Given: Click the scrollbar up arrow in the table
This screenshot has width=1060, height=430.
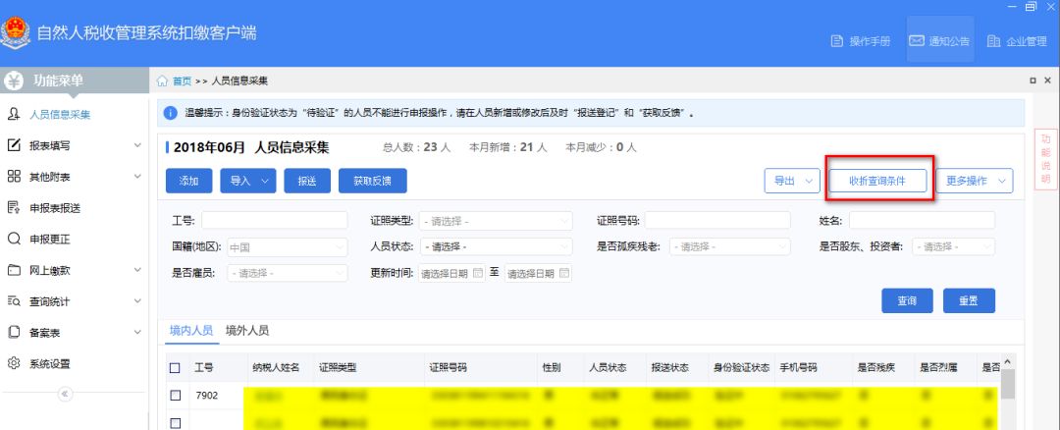Looking at the screenshot, I should [x=1007, y=361].
